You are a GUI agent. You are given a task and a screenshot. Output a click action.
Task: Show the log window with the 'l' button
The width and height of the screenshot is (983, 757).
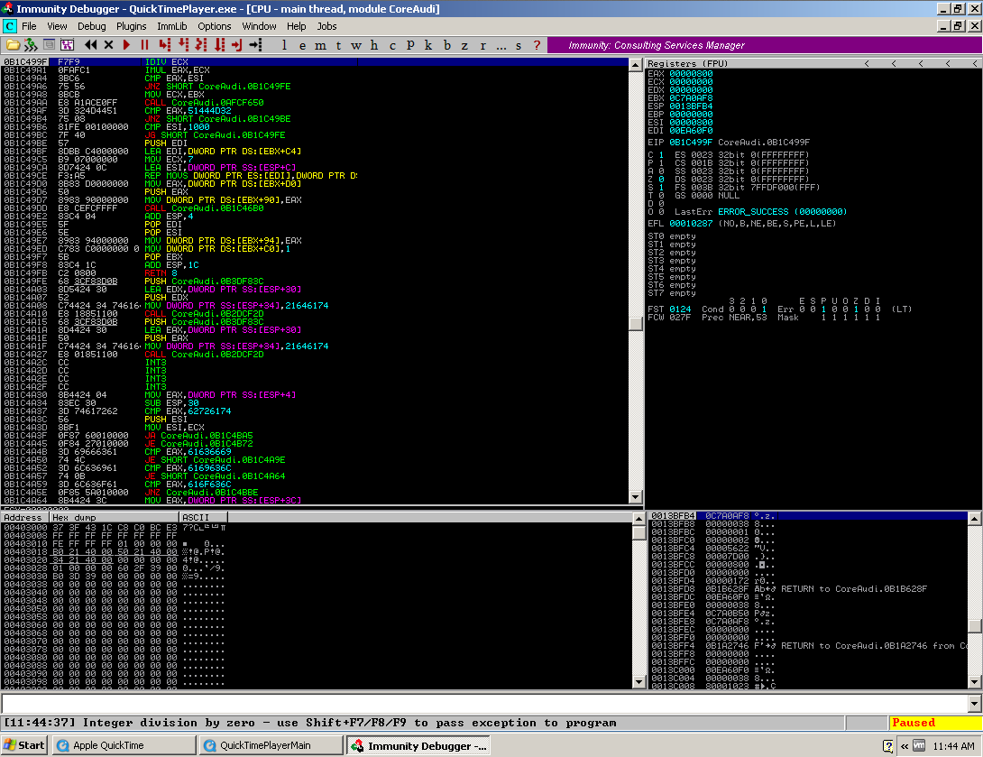(x=285, y=45)
